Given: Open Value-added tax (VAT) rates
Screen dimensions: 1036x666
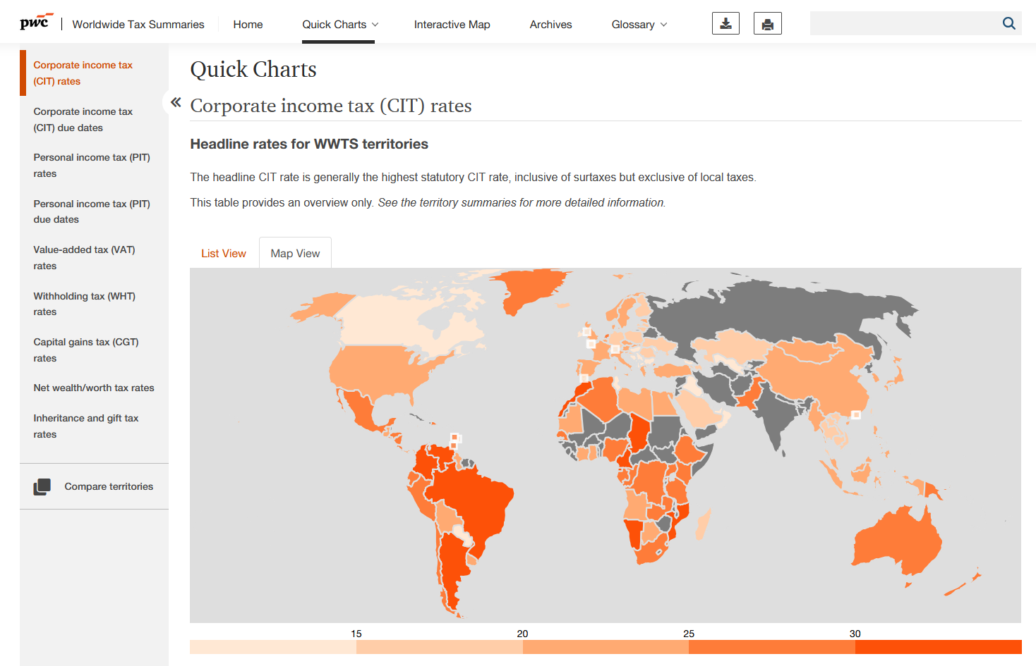Looking at the screenshot, I should 84,258.
